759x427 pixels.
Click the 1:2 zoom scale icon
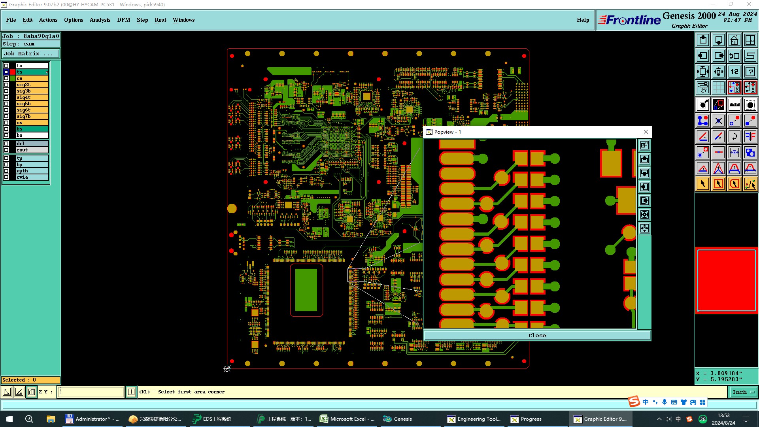click(x=734, y=72)
